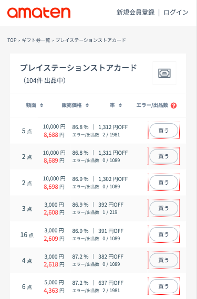Click the エラー/出品数 column header
The image size is (197, 299).
click(152, 105)
